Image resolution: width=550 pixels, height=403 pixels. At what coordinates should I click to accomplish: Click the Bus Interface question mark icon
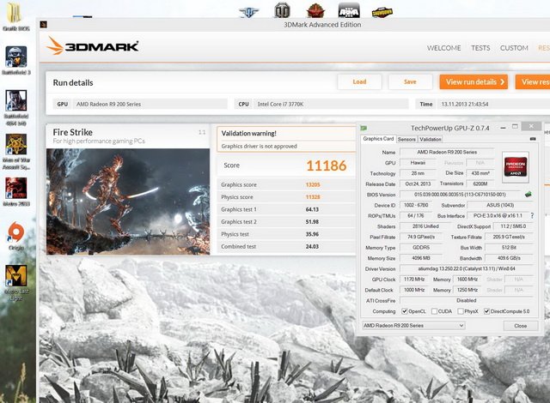(531, 215)
